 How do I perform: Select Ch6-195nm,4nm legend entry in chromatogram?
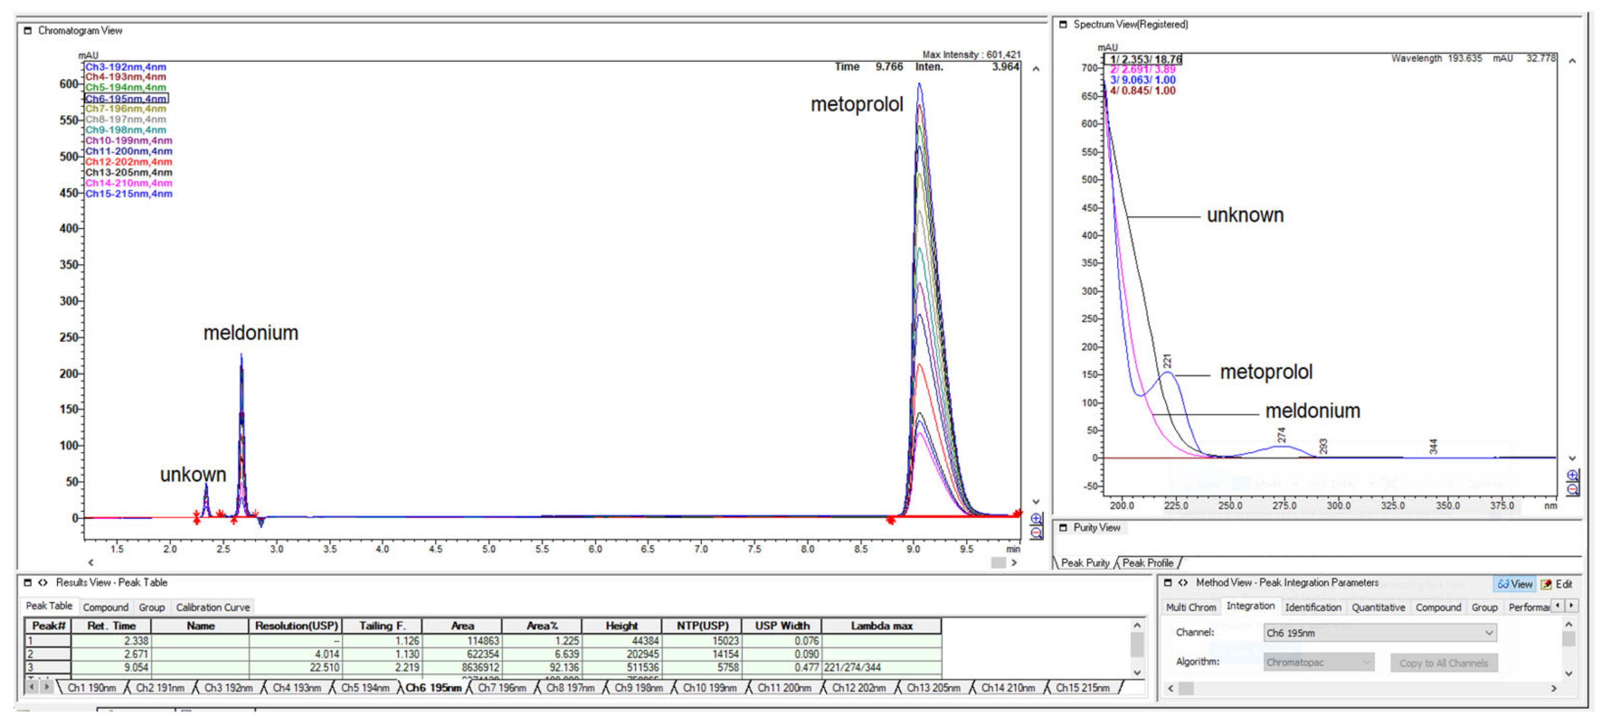coord(126,98)
